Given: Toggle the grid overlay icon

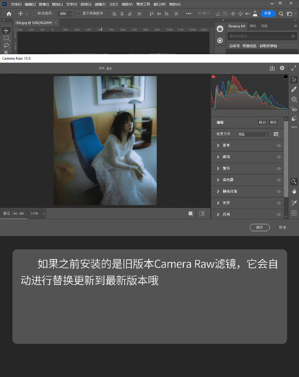Looking at the screenshot, I should (x=294, y=213).
